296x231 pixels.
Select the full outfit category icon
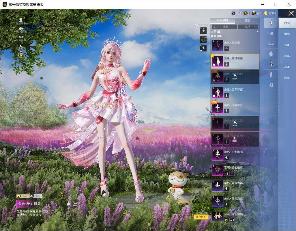(271, 23)
